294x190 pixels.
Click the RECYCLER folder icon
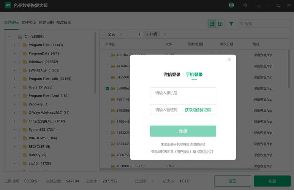tap(25, 146)
